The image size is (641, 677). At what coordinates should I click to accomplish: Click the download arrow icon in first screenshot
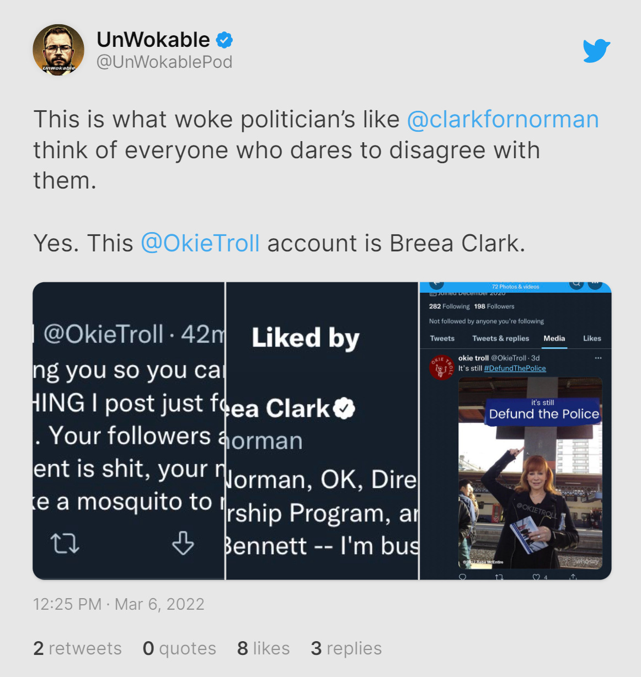tap(183, 543)
